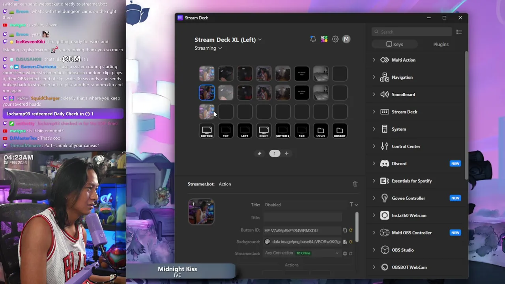This screenshot has width=505, height=284.
Task: Click the property inspector scrollbar
Action: point(357,227)
